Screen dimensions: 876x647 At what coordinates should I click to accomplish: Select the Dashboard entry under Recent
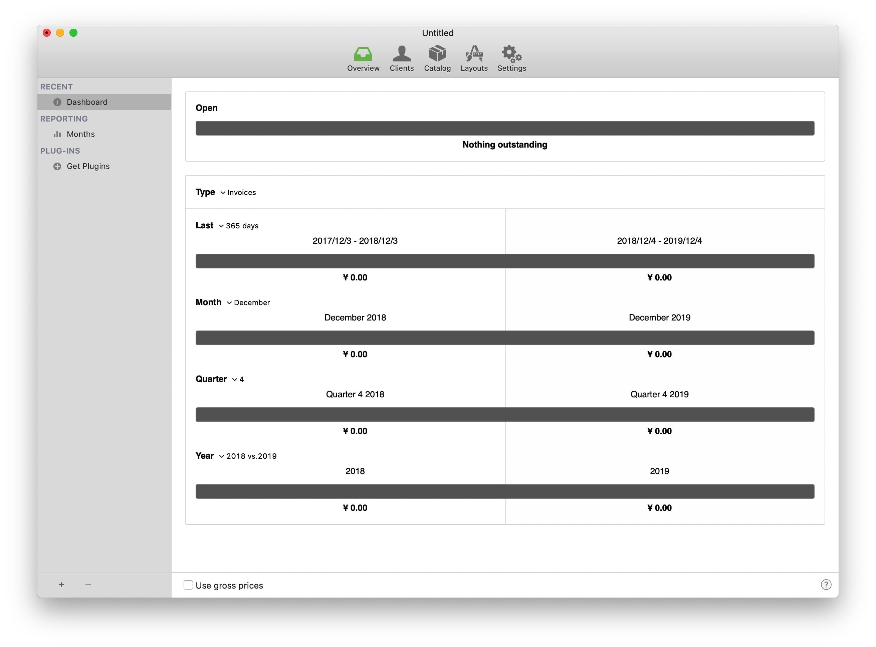(x=87, y=102)
